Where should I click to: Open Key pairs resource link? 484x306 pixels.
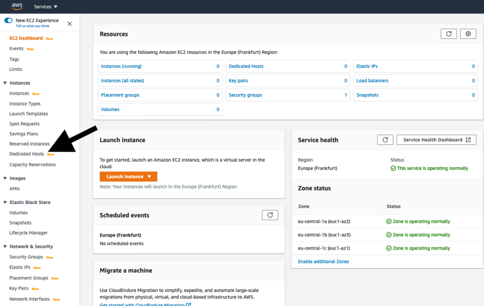click(238, 81)
